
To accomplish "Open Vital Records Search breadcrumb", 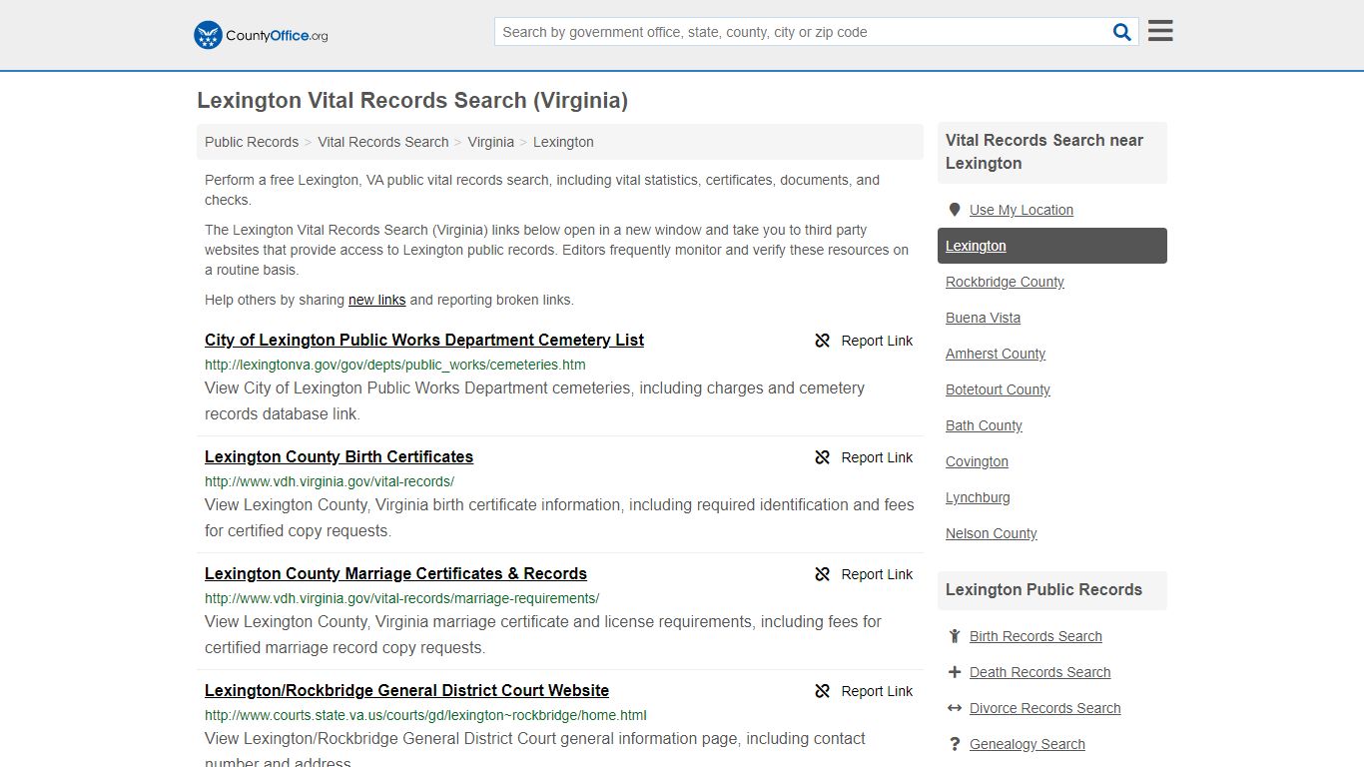I will point(383,142).
